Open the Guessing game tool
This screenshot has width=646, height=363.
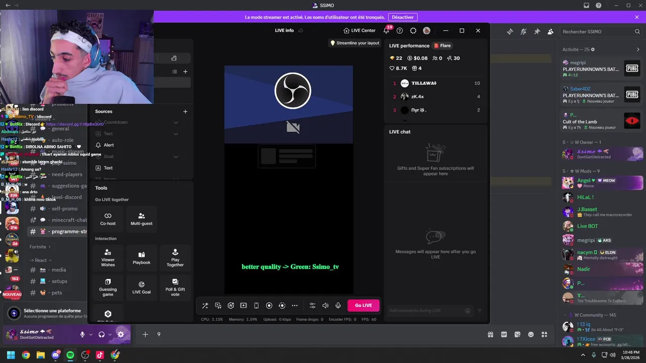[x=108, y=287]
